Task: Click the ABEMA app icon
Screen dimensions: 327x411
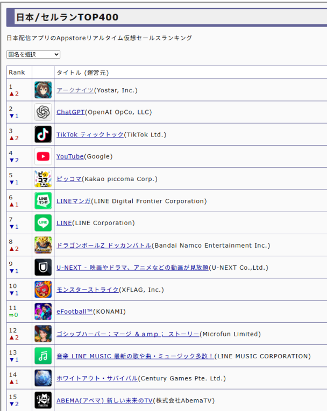Action: (x=43, y=400)
